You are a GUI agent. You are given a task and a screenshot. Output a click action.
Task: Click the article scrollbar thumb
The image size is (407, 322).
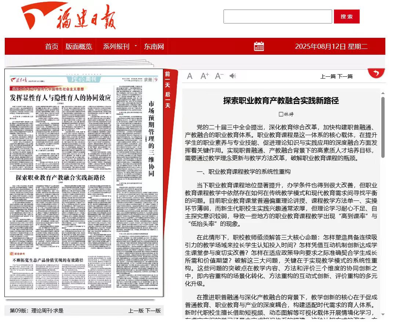383,127
